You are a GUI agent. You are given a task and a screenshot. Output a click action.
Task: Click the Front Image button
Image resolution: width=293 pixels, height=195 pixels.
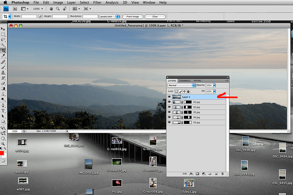point(133,17)
